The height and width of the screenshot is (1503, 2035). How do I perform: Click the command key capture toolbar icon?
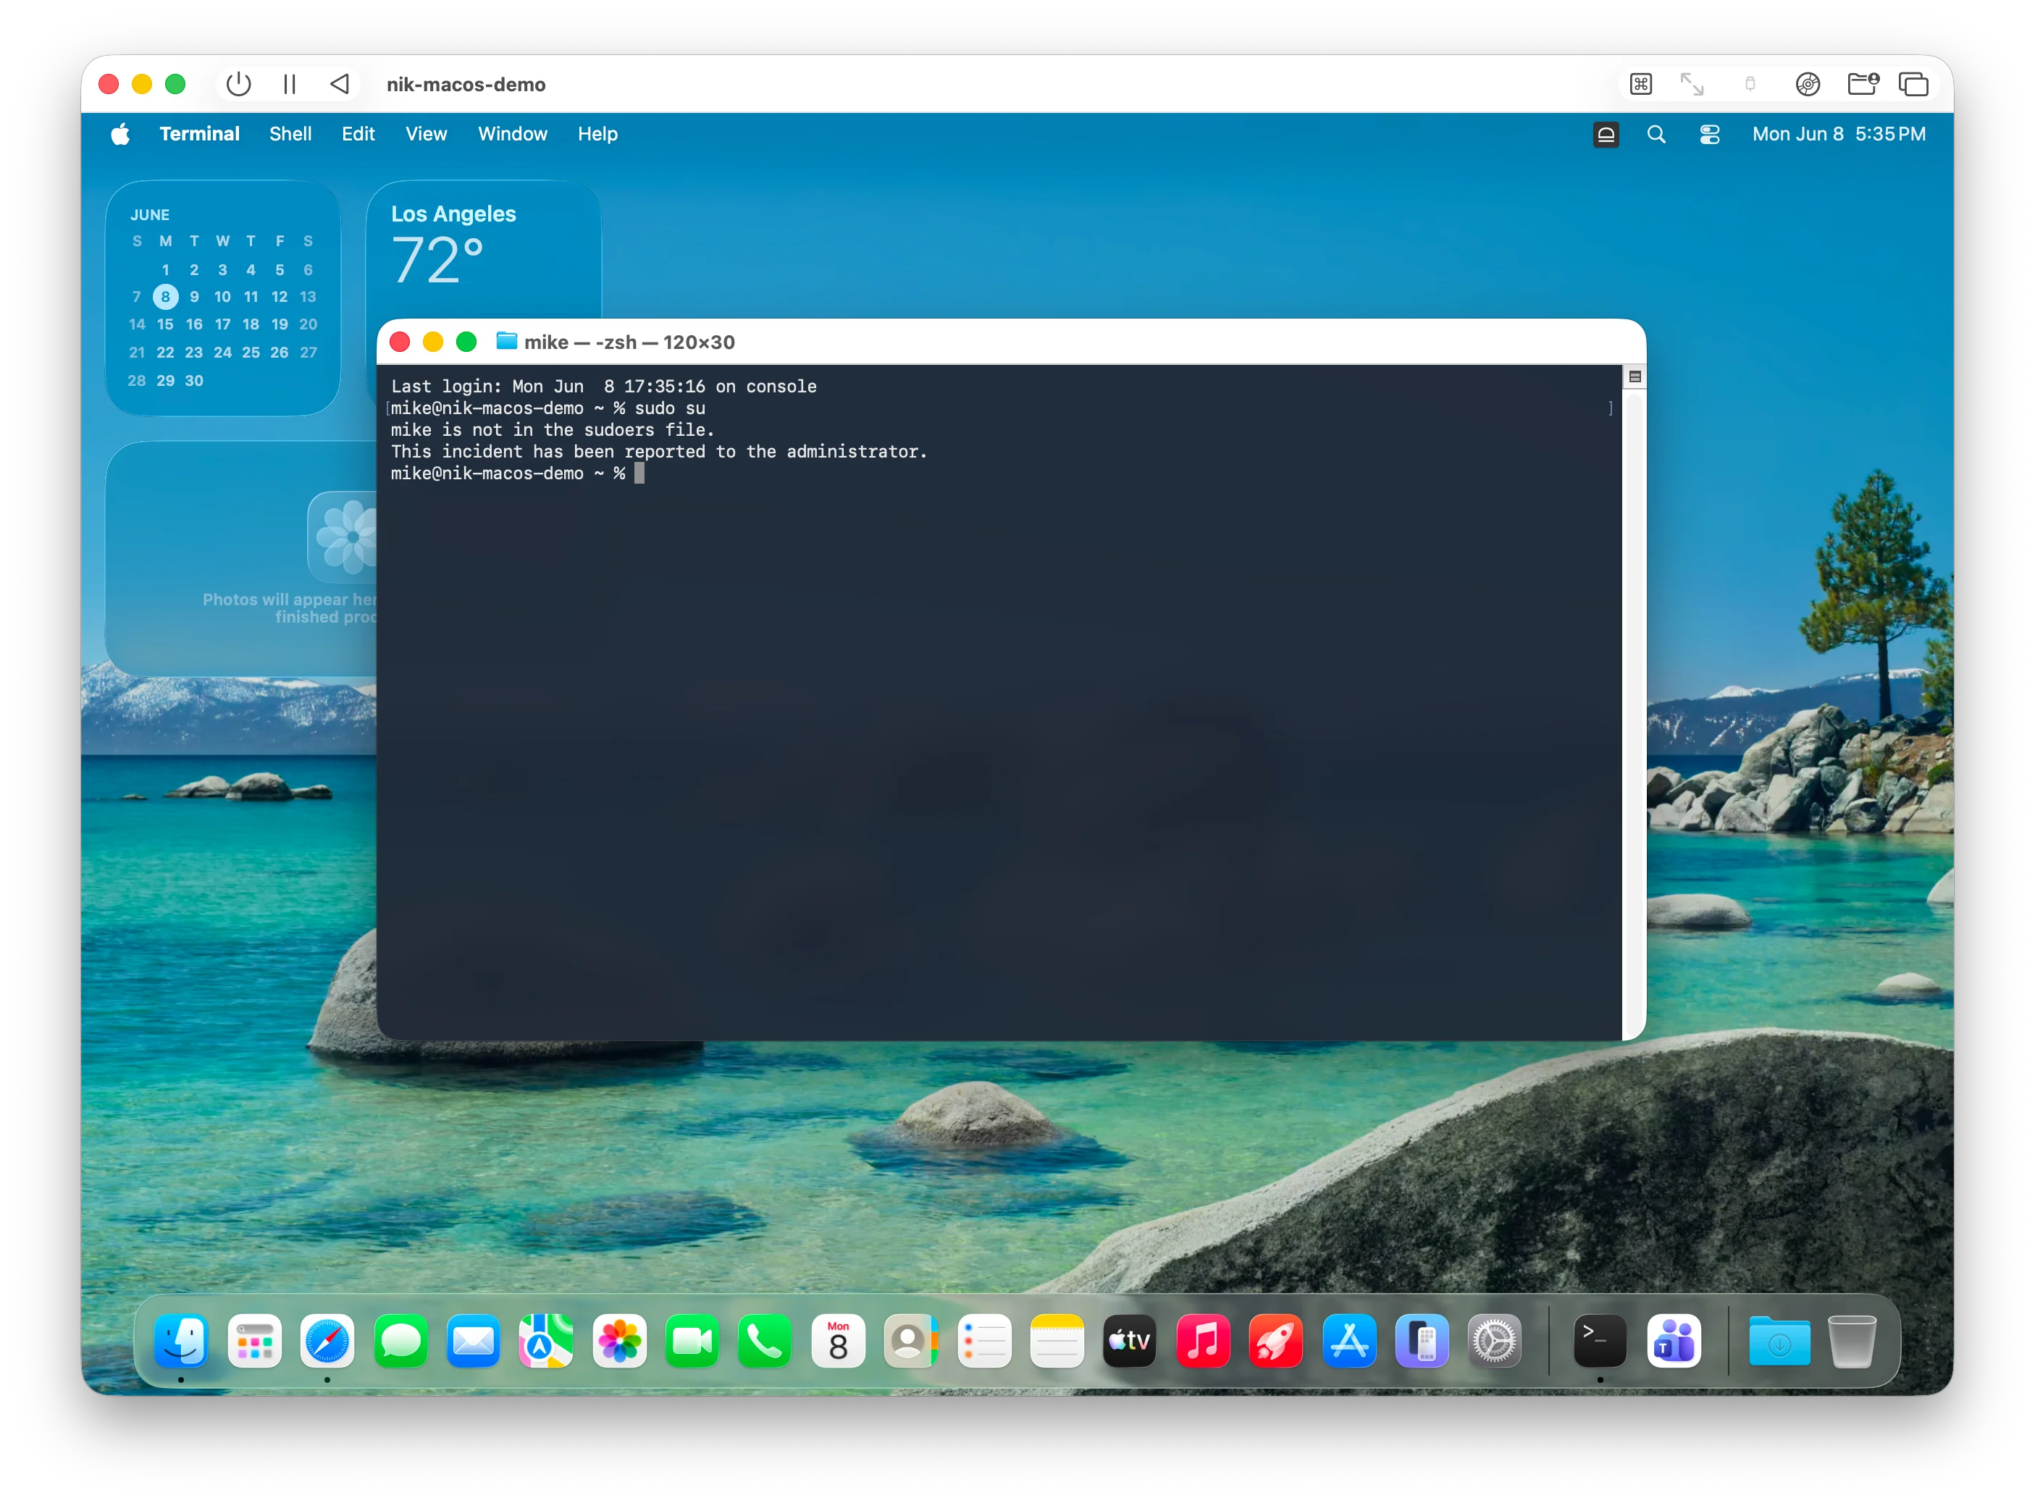[x=1641, y=85]
